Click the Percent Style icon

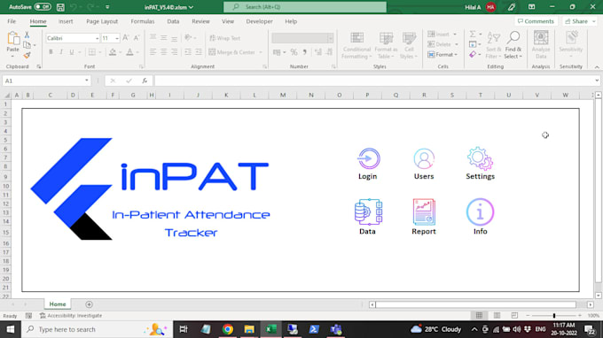pyautogui.click(x=294, y=52)
